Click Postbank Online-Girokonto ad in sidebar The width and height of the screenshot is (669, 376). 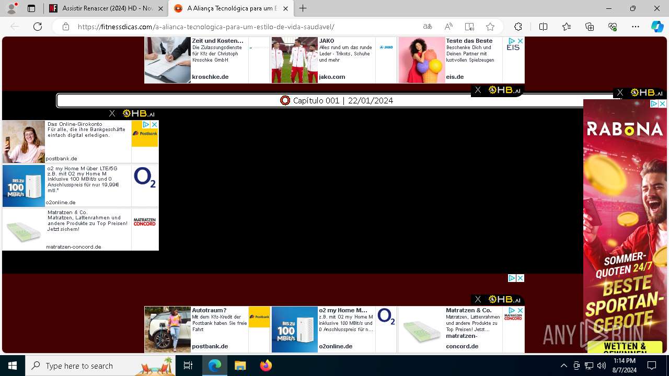pos(80,142)
